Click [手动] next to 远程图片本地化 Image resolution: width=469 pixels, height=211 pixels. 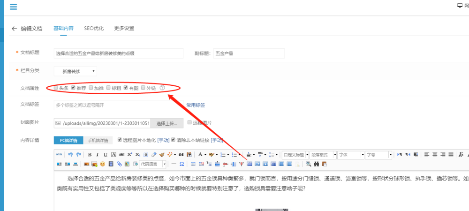coord(163,140)
